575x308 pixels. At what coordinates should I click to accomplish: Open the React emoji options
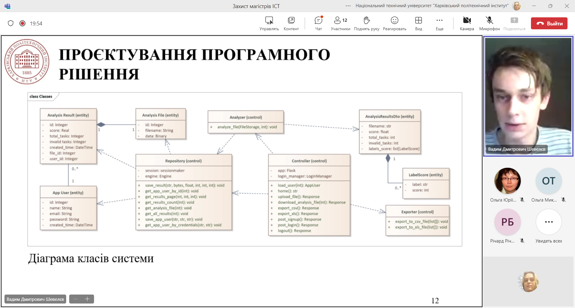(394, 23)
